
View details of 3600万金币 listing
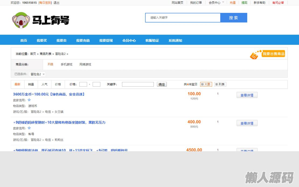[247, 95]
